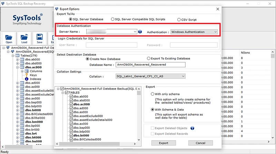Click table icon of dbo.bi000 in main tree

[x=22, y=110]
